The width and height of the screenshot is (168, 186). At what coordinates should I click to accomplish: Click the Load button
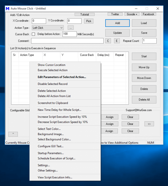point(144,23)
